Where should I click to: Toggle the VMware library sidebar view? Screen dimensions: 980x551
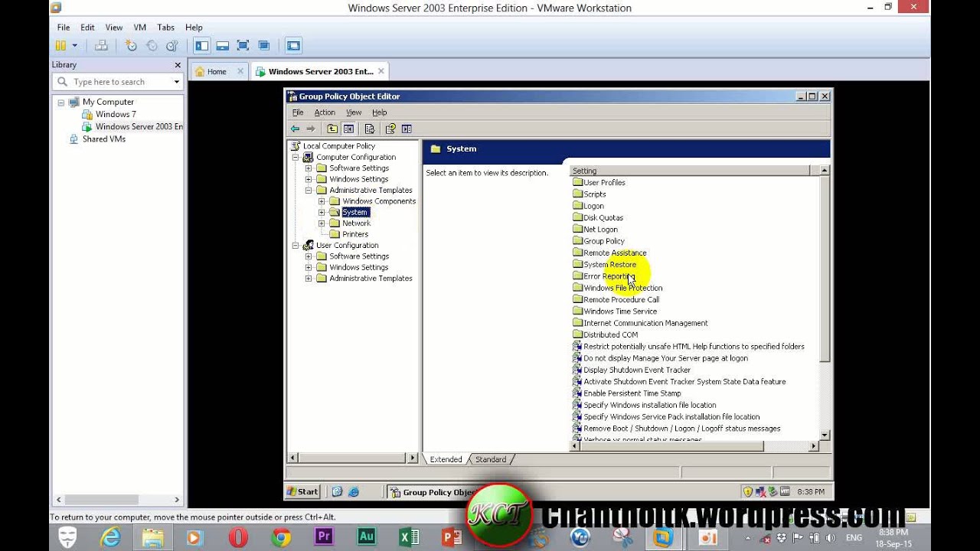coord(201,46)
